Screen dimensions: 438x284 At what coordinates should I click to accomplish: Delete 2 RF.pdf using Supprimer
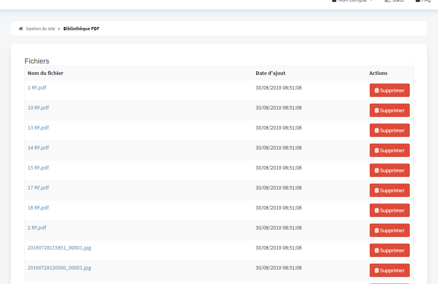pyautogui.click(x=389, y=230)
